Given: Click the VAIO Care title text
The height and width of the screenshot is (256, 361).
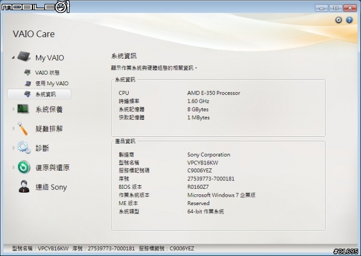Looking at the screenshot, I should (x=34, y=34).
